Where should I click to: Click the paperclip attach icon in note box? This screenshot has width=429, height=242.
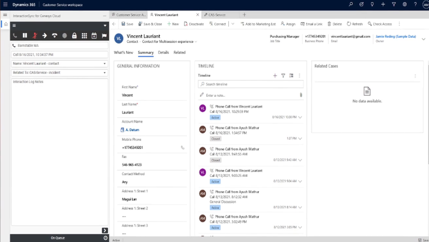pyautogui.click(x=301, y=95)
